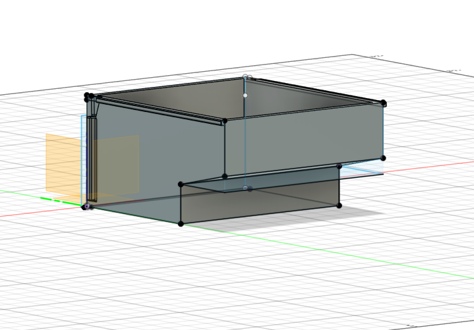Select the front face of the lower step block
The image size is (474, 330).
[260, 202]
